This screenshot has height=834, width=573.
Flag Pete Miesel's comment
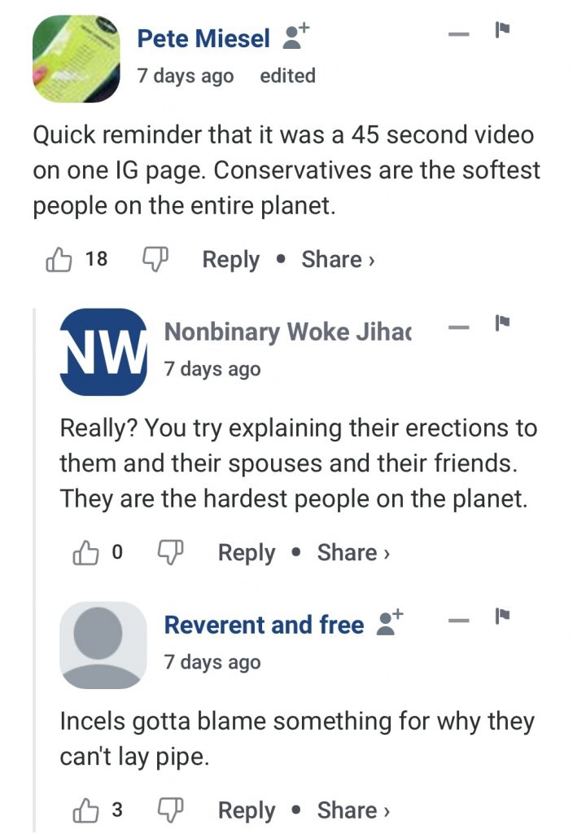click(502, 31)
